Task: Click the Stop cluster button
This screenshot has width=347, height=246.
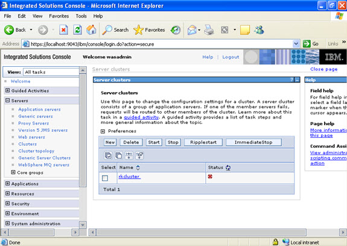Action: click(x=173, y=143)
